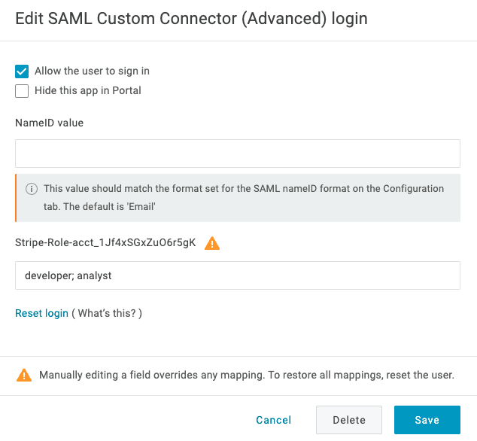Click the info icon in the NameID note

tap(32, 189)
